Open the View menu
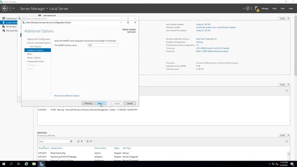 pyautogui.click(x=283, y=8)
